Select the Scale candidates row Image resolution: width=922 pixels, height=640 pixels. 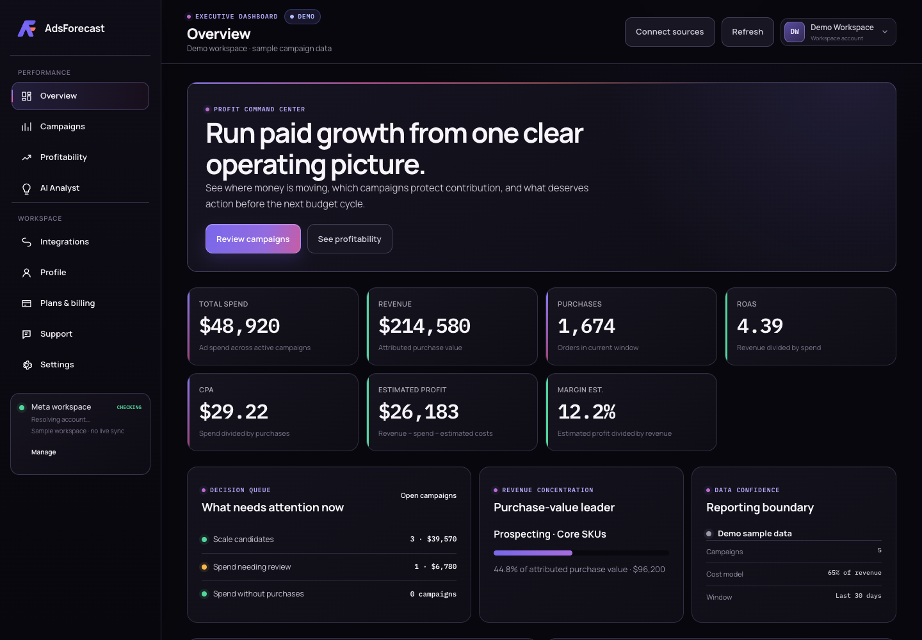pos(329,540)
